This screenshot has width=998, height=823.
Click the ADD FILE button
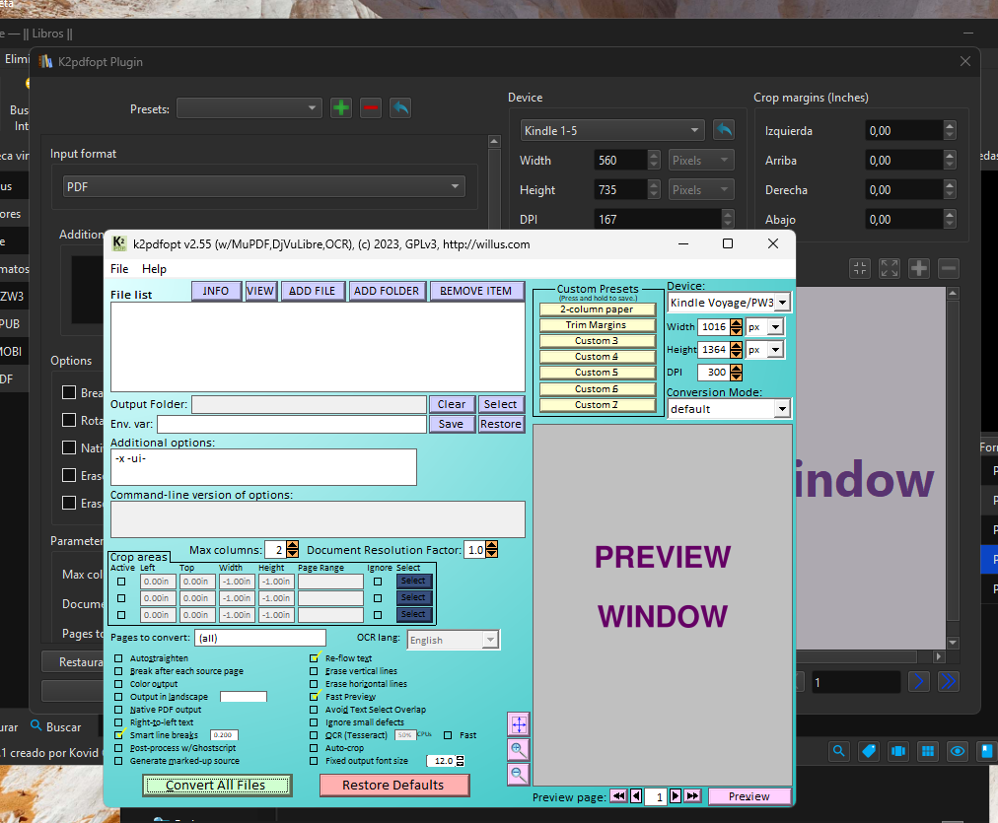(x=313, y=291)
